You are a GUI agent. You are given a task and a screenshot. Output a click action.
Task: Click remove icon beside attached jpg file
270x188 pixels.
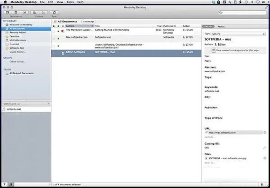(265, 158)
